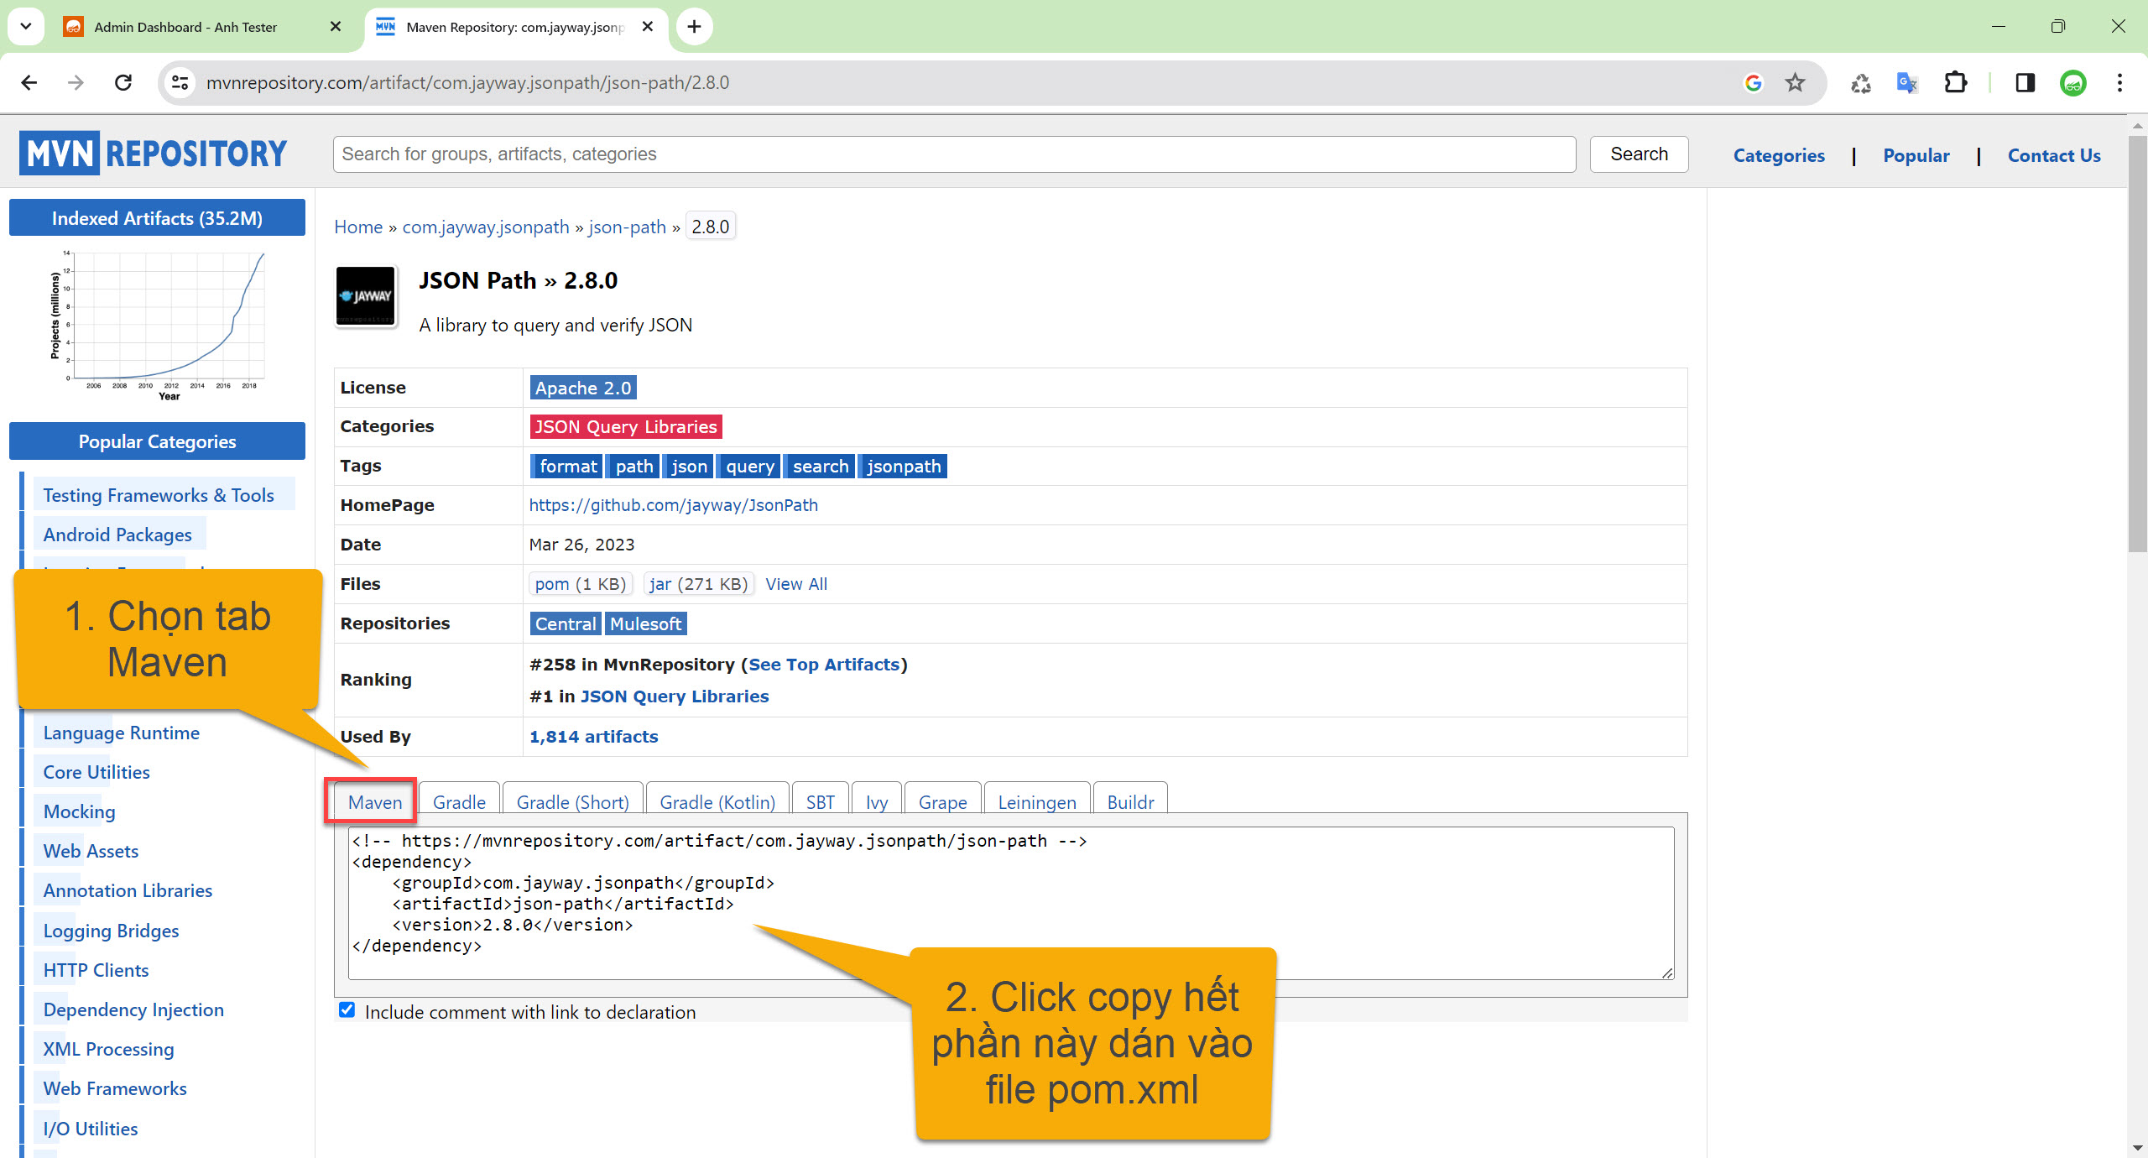Open JSON Query Libraries ranking link
This screenshot has height=1158, width=2148.
click(675, 696)
